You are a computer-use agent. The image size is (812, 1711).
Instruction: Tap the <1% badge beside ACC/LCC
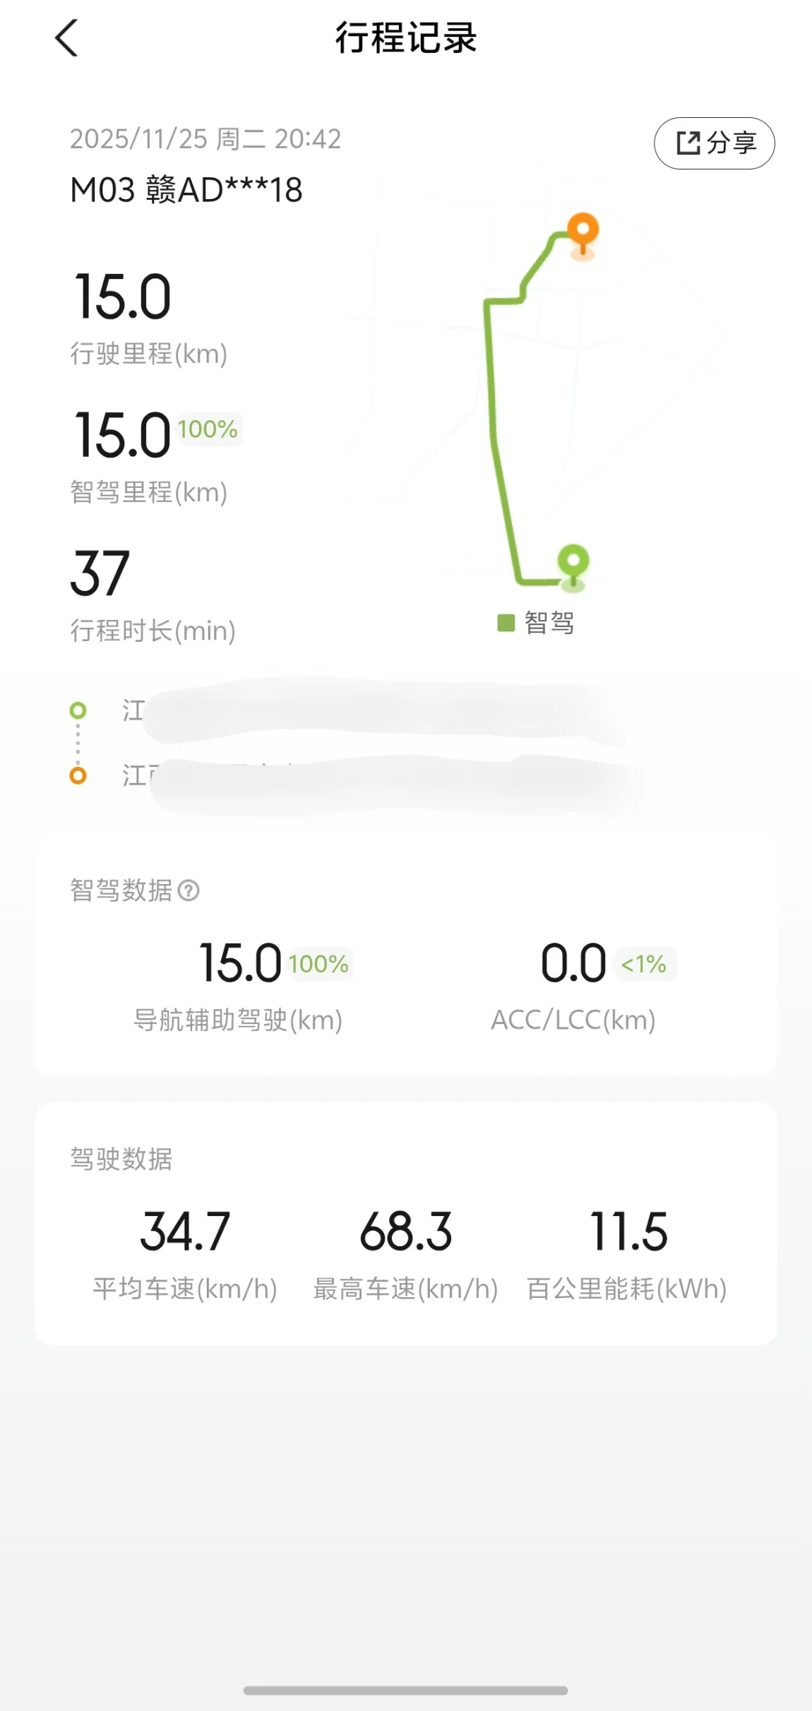click(644, 964)
